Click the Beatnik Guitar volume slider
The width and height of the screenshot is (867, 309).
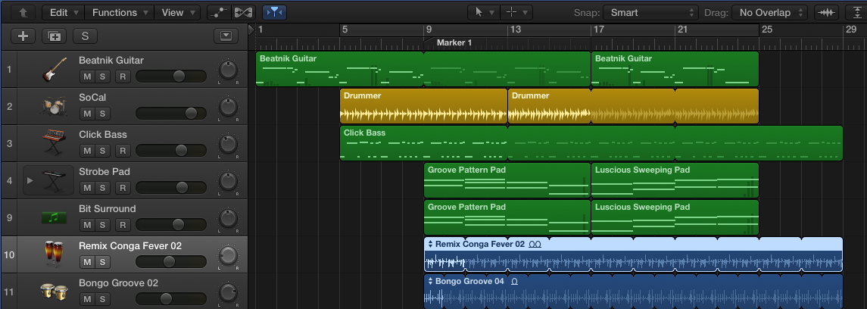[x=171, y=76]
